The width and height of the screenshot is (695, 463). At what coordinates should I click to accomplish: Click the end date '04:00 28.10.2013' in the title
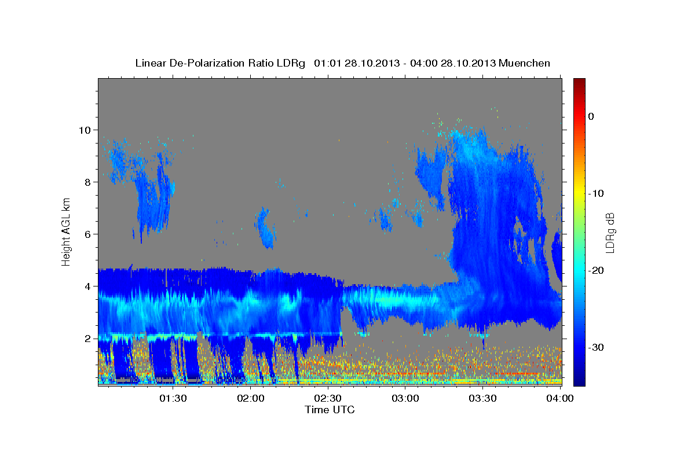(452, 63)
